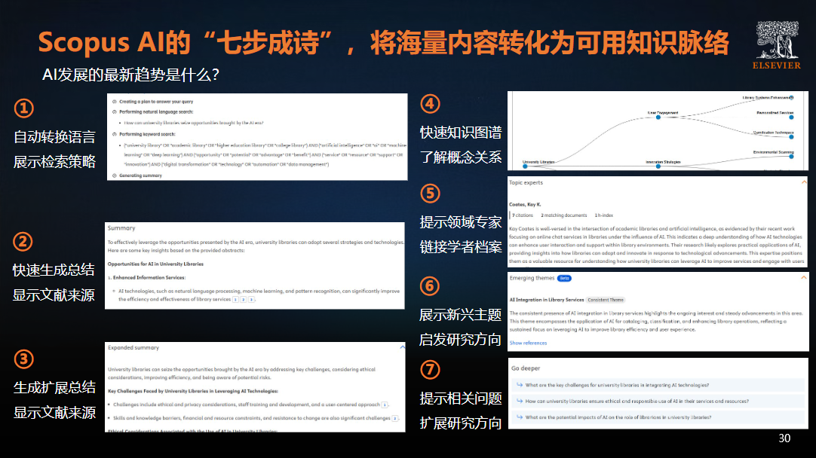This screenshot has height=458, width=816.
Task: Click the Environmental Scanning graph node
Action: [792, 157]
